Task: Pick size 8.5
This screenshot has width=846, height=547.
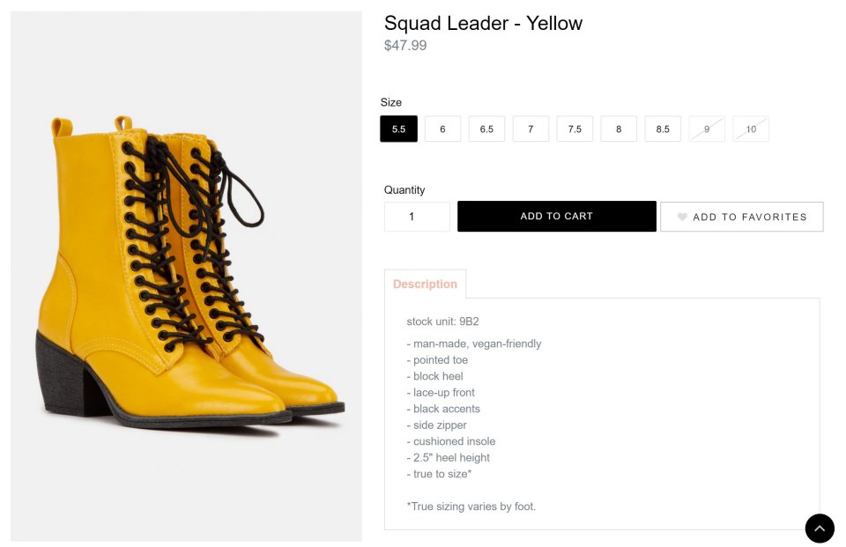Action: (x=663, y=129)
